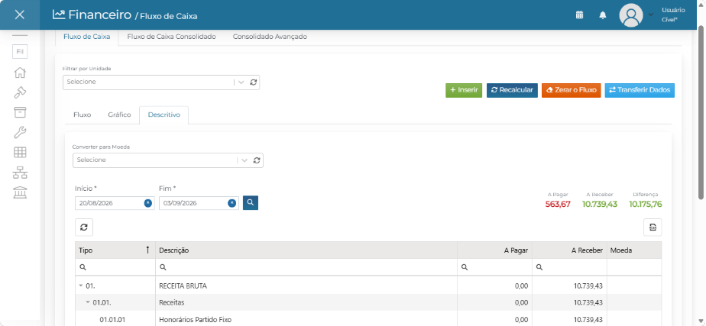Open the Consolidado Avançado tab

click(270, 37)
